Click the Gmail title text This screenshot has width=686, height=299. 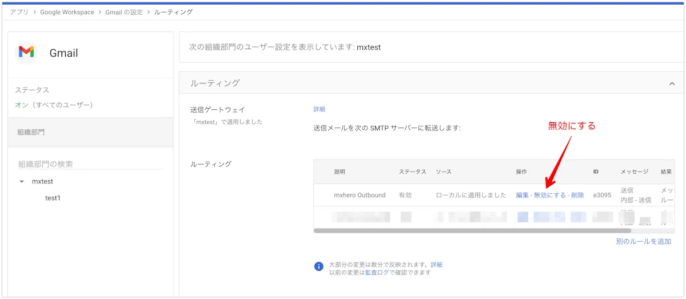(x=63, y=53)
